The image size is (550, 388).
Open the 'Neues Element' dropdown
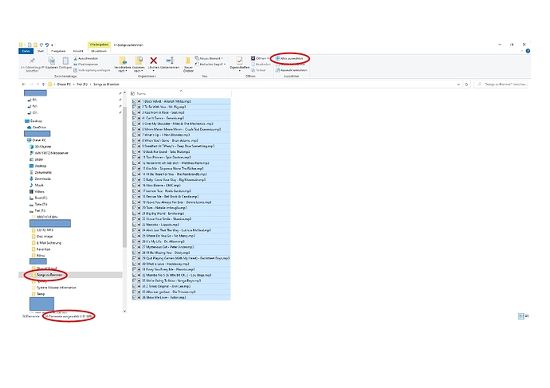(209, 58)
